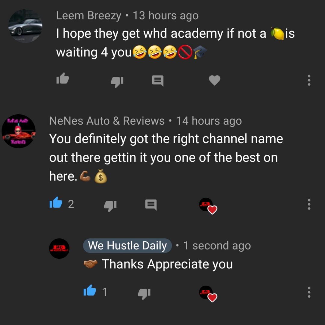Image resolution: width=325 pixels, height=325 pixels.
Task: Open more options for We Hustle Daily reply
Action: 309,292
